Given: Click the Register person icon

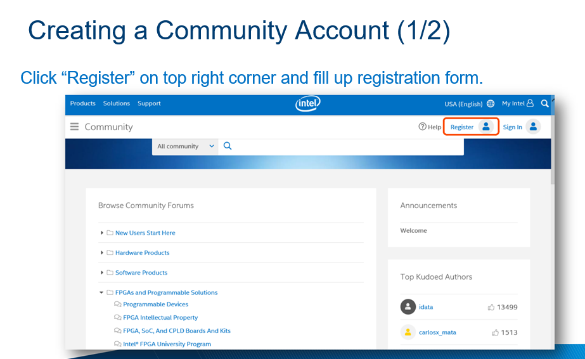Looking at the screenshot, I should click(485, 127).
